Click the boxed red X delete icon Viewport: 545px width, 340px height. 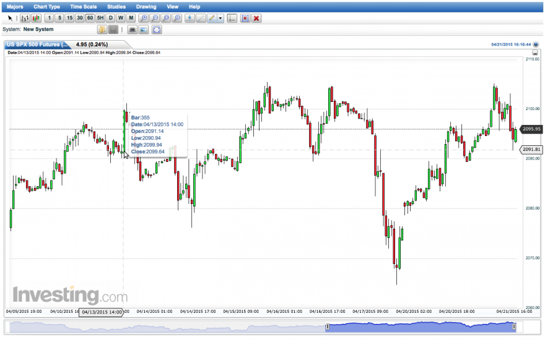click(x=245, y=19)
